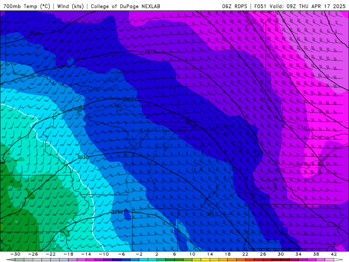Click the 42 color scale tick label
Image resolution: width=349 pixels, height=262 pixels.
tap(334, 254)
